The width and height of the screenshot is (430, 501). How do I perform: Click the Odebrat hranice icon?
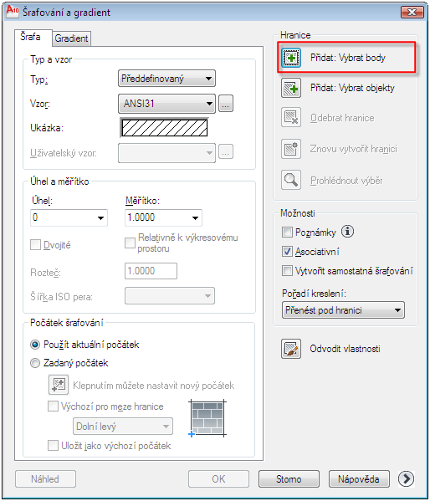click(291, 118)
